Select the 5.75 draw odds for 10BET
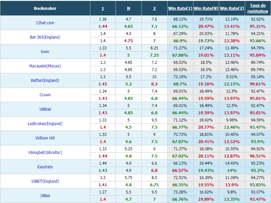This screenshot has width=271, height=203. [128, 177]
